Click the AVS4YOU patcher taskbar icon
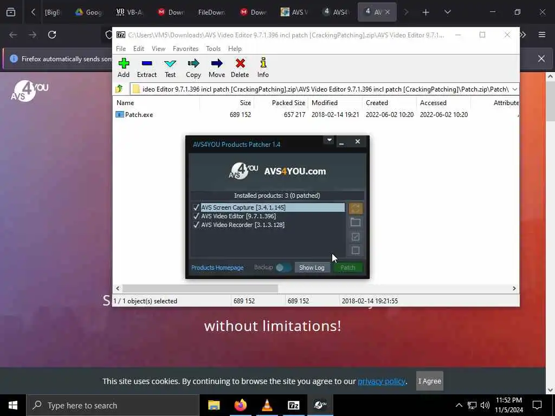 (320, 405)
